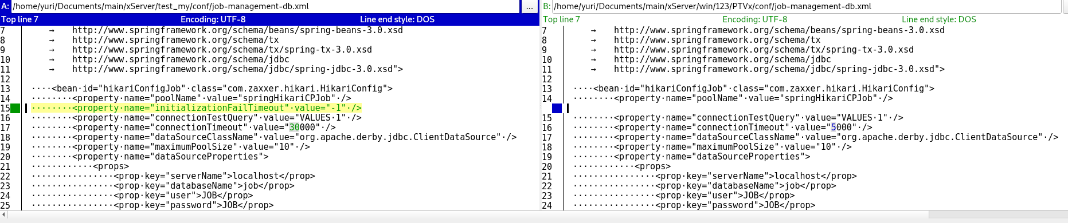Click the user JOB prop in pane A

point(142,196)
